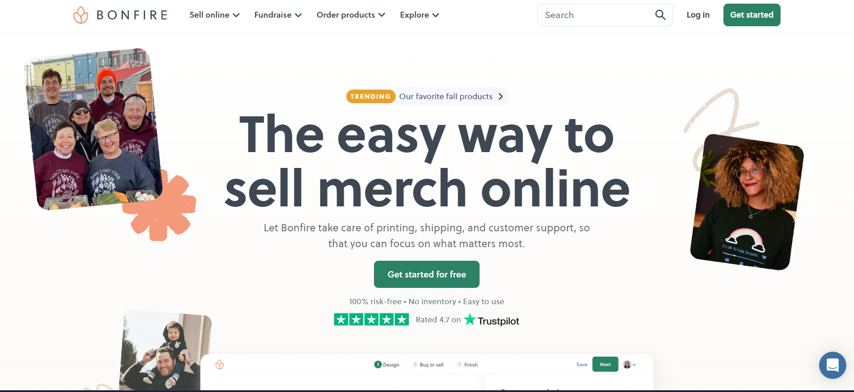The height and width of the screenshot is (392, 854).
Task: Select the Design step tab
Action: (x=387, y=365)
